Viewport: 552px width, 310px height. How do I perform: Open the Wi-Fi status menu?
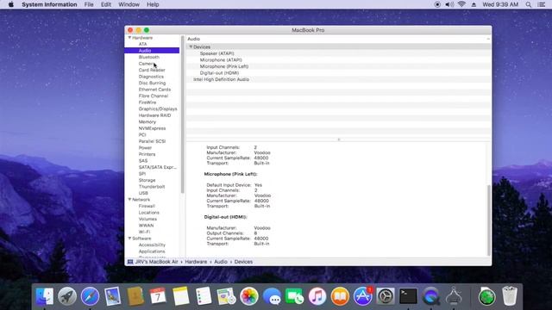pyautogui.click(x=461, y=4)
